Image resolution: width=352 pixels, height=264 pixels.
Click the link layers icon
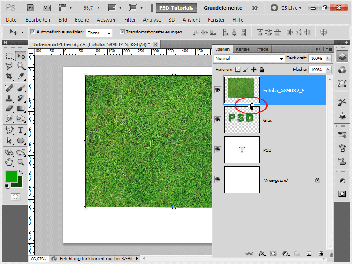(249, 253)
